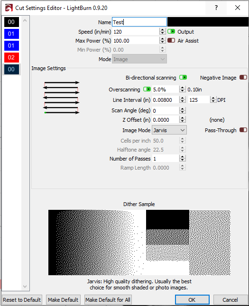Click the LightBurn logo icon in title bar

pos(9,8)
